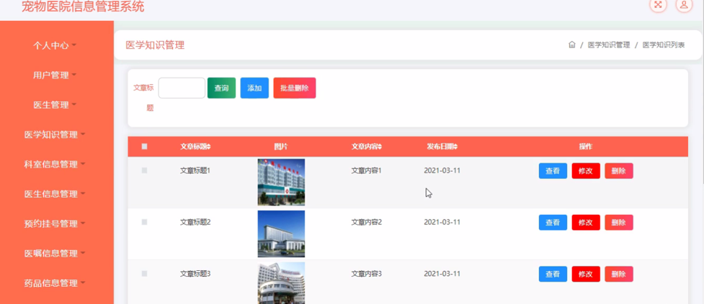Click the 文章内容2 cell
The image size is (704, 304).
pos(366,222)
